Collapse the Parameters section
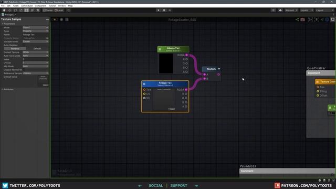This screenshot has width=336, height=189. (8, 24)
